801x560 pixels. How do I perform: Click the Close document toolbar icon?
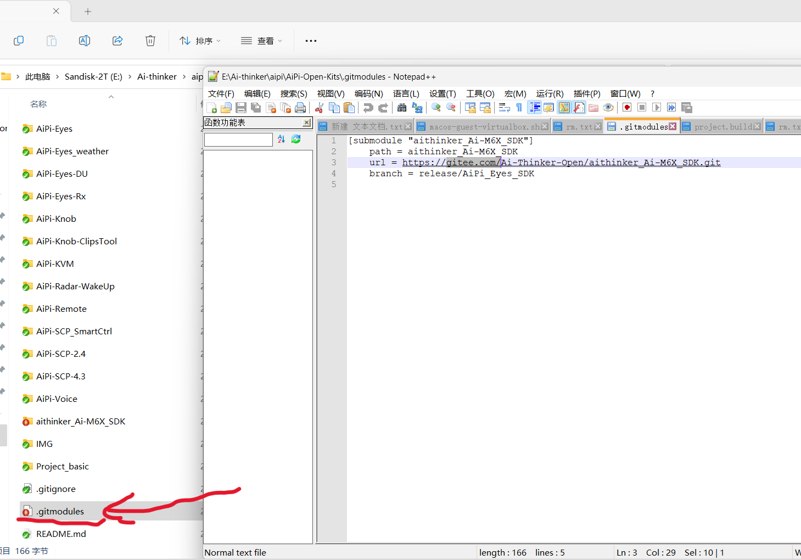tap(271, 108)
